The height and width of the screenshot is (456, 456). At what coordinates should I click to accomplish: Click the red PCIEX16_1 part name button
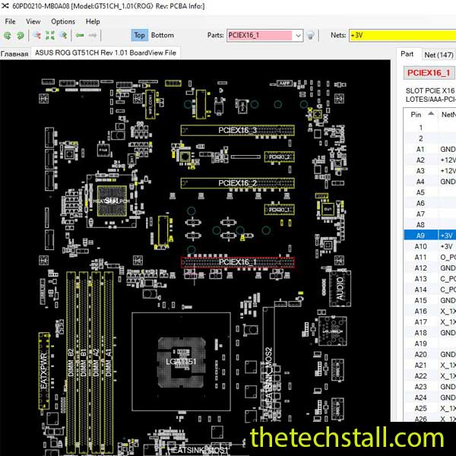pos(429,73)
